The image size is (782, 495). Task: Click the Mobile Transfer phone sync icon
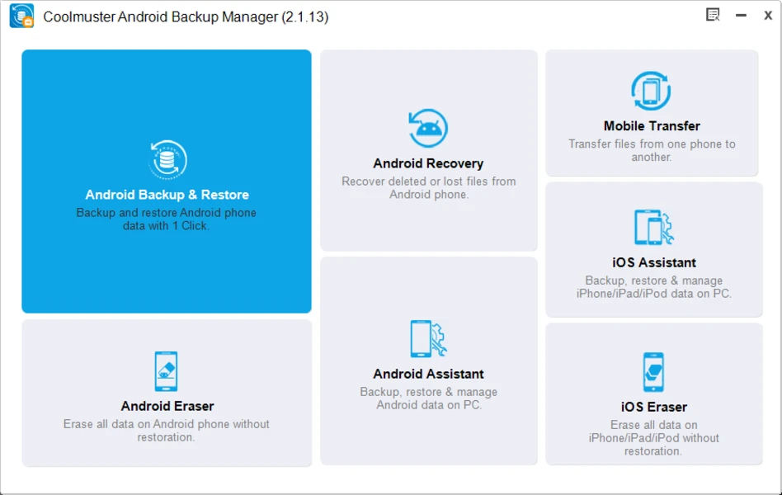point(651,91)
